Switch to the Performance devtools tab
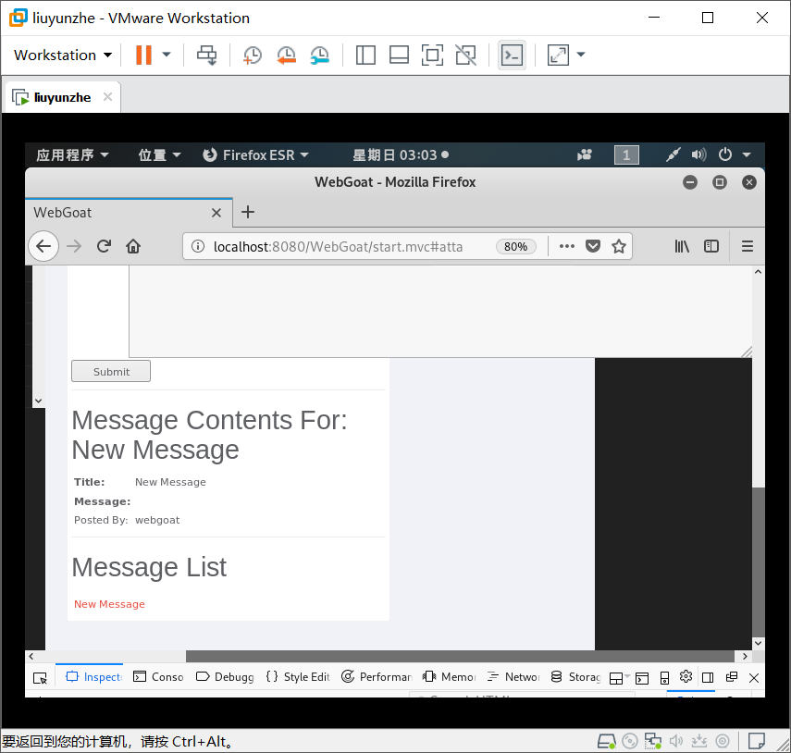 click(x=377, y=677)
